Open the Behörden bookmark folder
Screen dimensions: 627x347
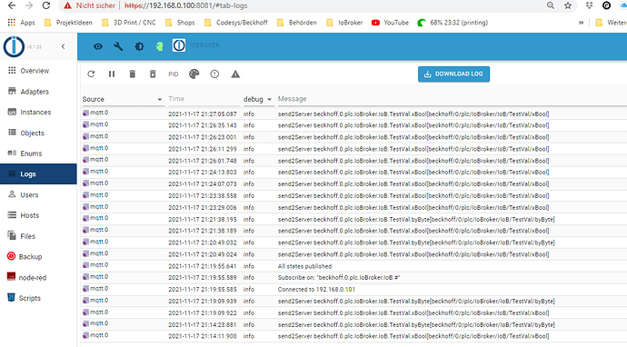coord(297,23)
